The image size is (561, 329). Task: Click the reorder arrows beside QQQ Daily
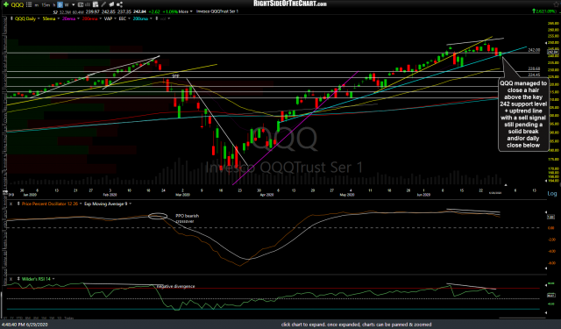pyautogui.click(x=11, y=18)
